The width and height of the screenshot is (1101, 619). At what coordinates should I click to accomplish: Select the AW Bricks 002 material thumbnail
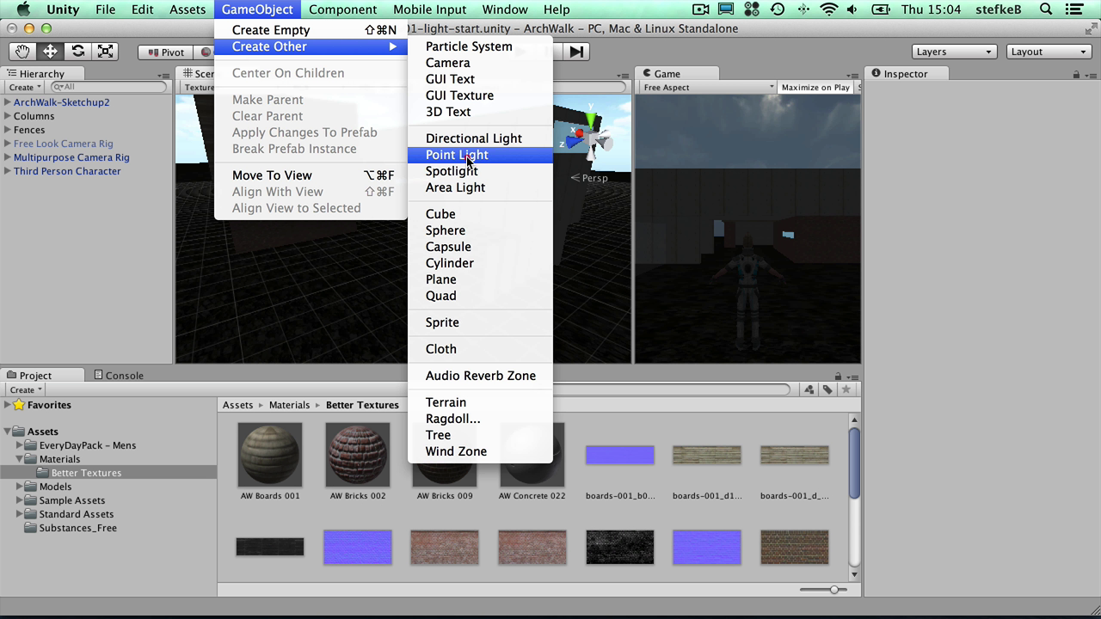click(x=358, y=455)
